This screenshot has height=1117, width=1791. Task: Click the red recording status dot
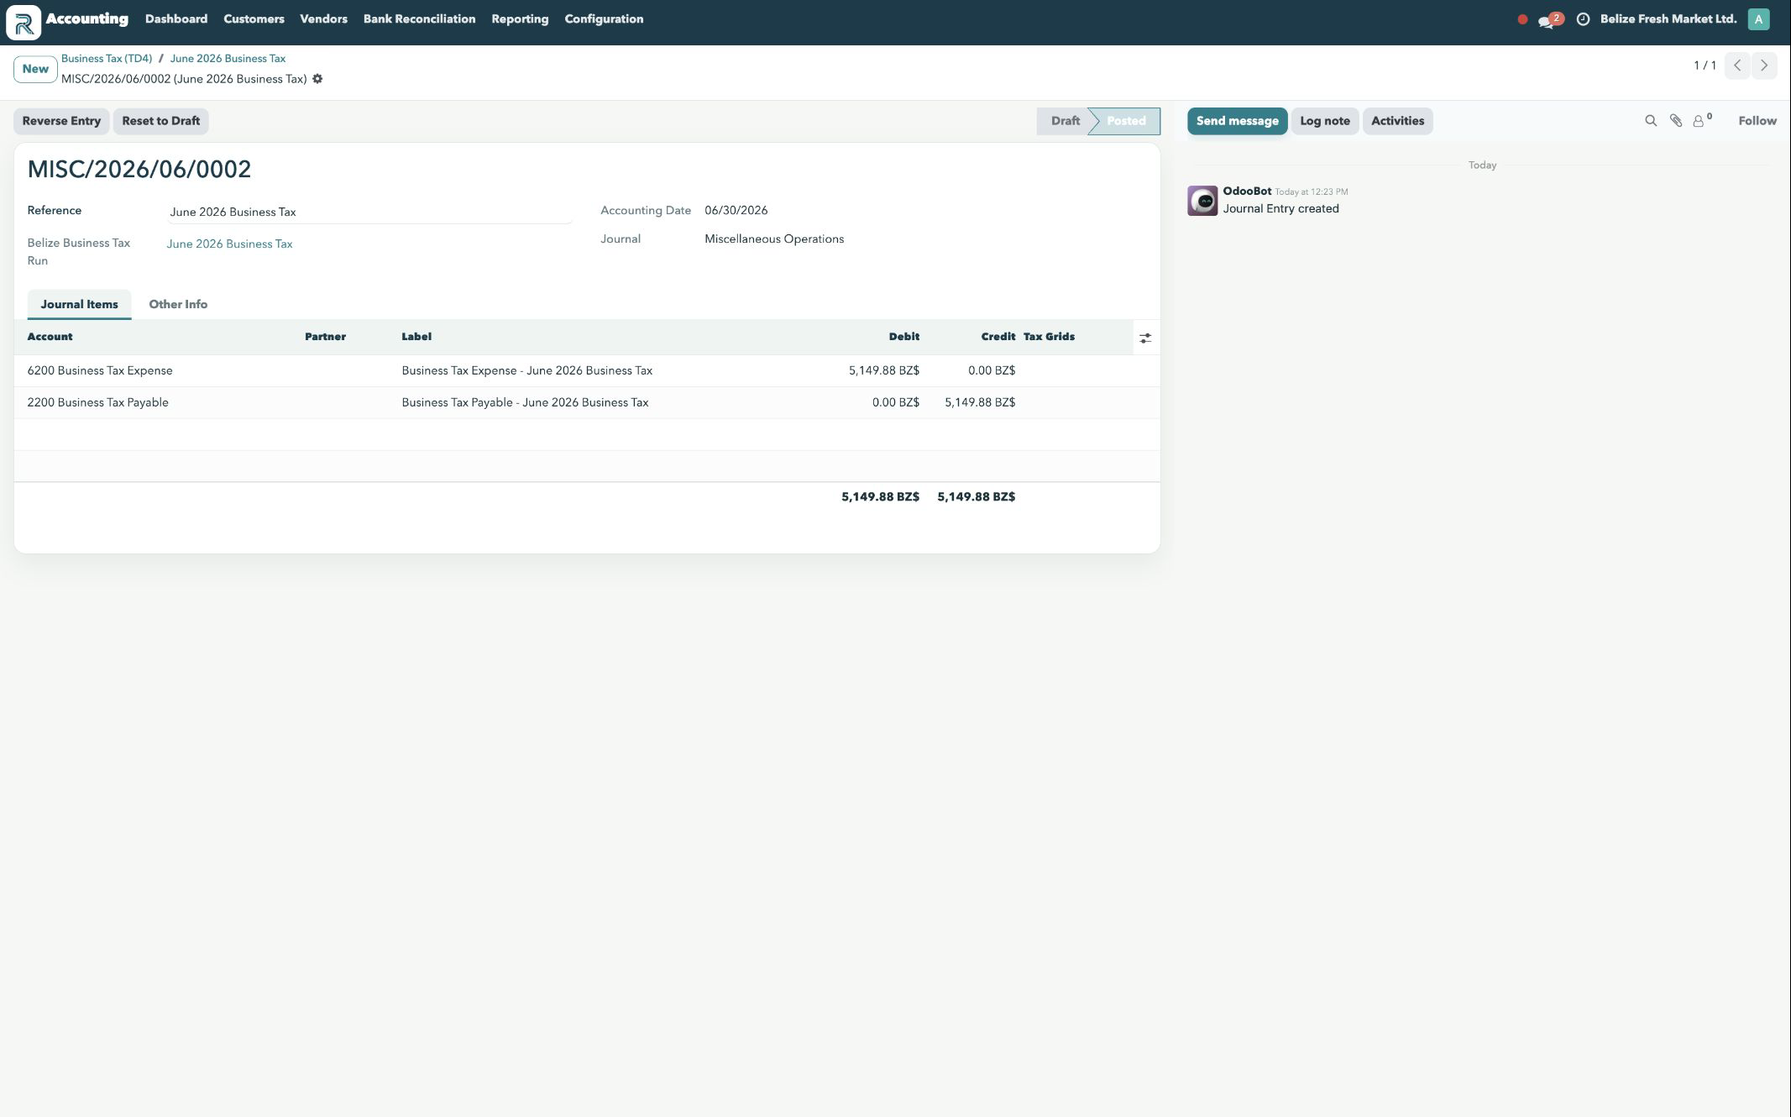pyautogui.click(x=1522, y=19)
